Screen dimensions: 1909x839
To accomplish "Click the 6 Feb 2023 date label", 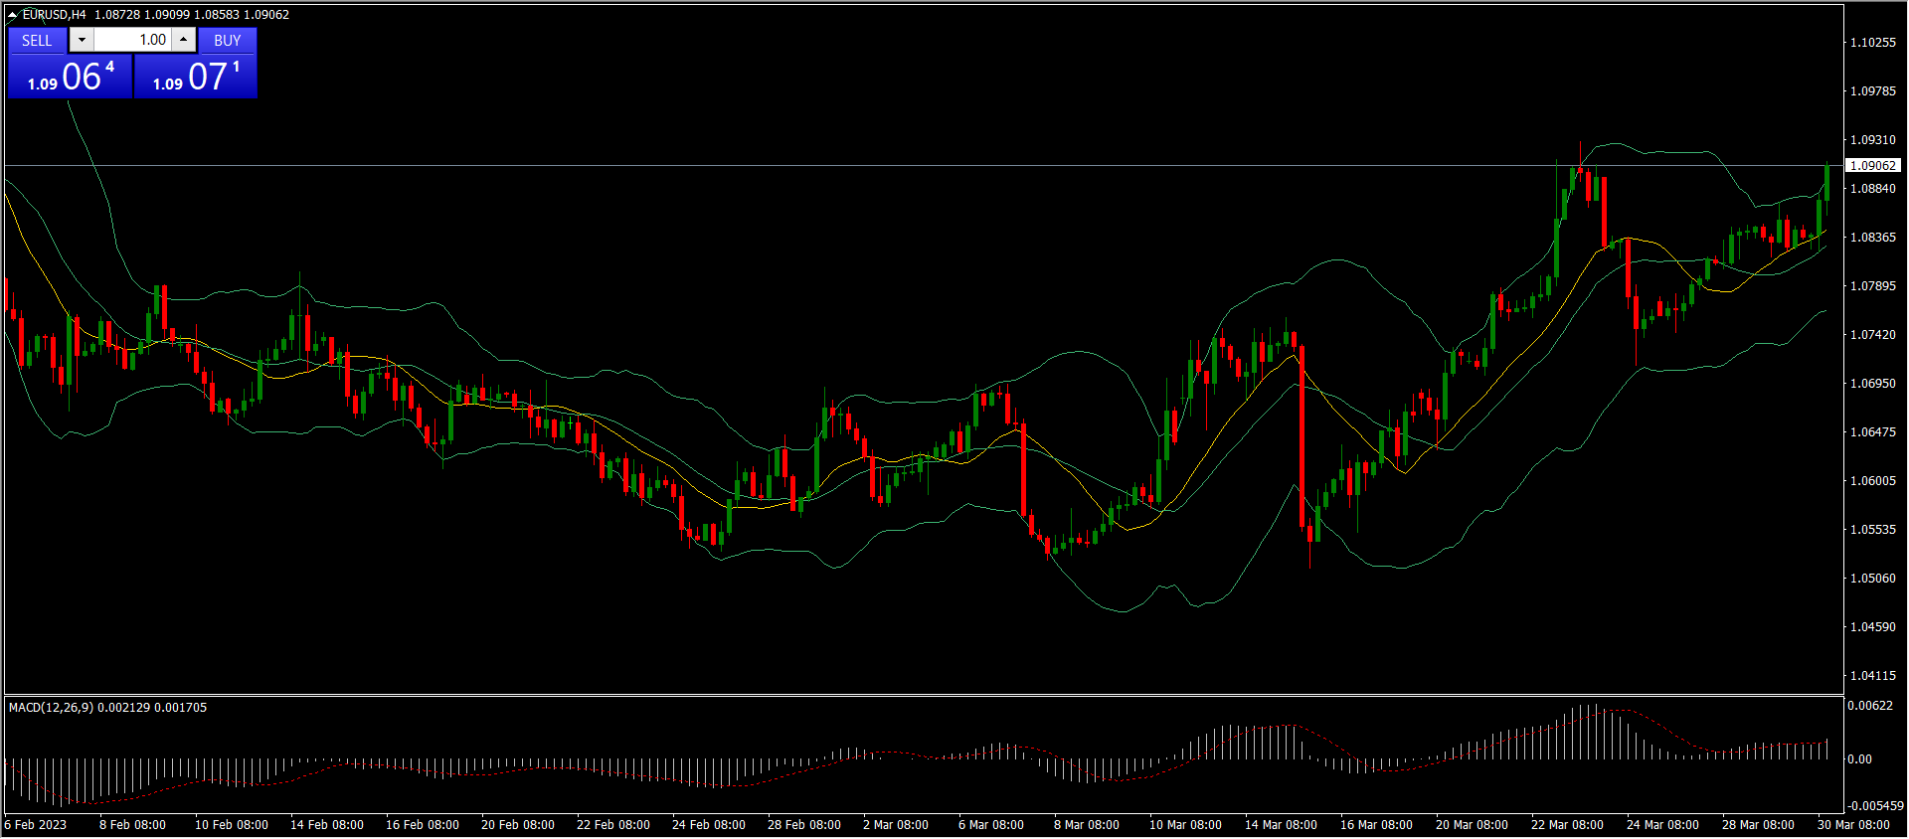I will pyautogui.click(x=36, y=825).
